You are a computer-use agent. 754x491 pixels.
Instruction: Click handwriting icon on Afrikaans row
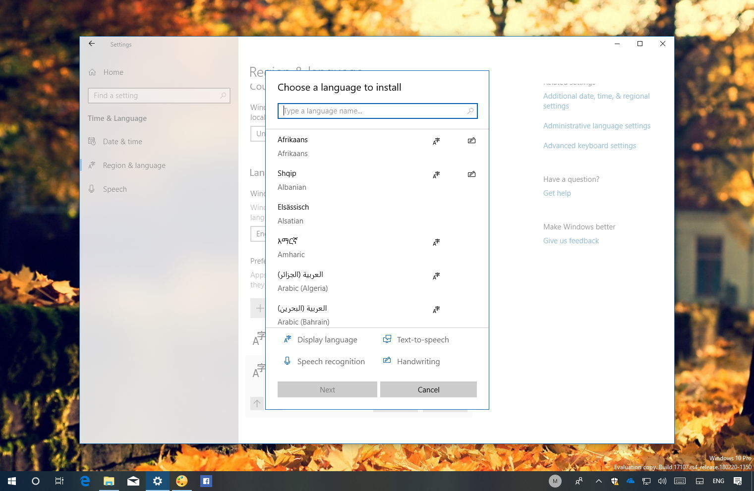471,141
